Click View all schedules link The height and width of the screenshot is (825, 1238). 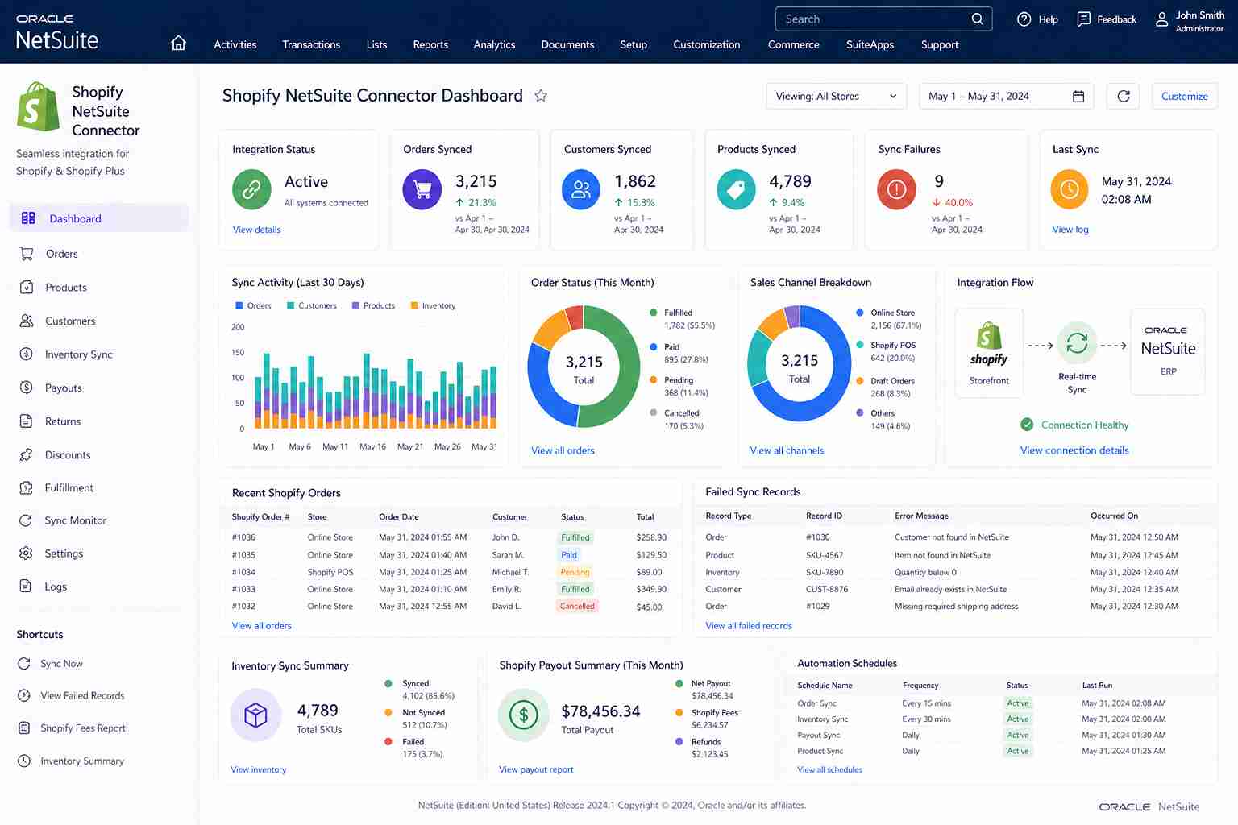tap(829, 769)
